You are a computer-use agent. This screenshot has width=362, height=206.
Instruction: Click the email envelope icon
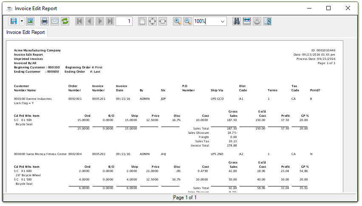point(55,21)
